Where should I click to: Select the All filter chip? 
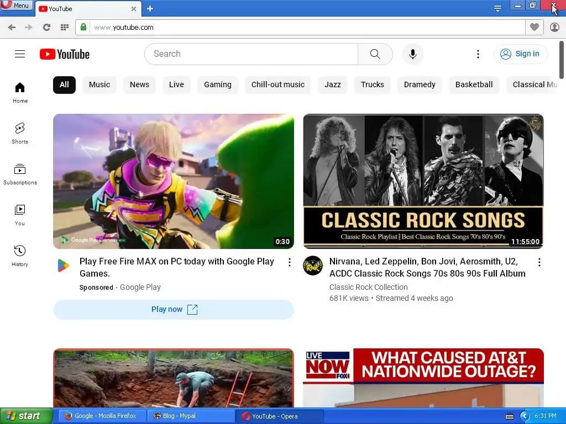point(64,84)
